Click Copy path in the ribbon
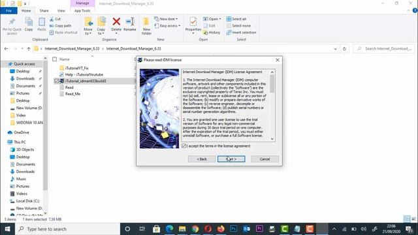 60,25
